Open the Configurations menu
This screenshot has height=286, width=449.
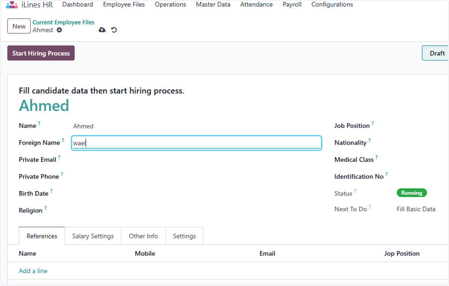point(332,4)
